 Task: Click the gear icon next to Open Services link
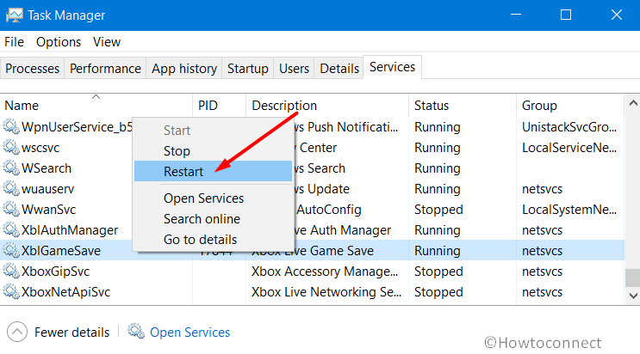[x=136, y=332]
